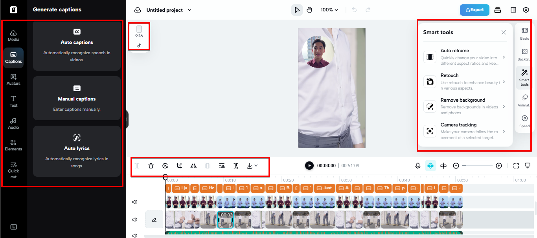Viewport: 537px width, 238px height.
Task: Switch to the Speed panel tab
Action: click(524, 121)
